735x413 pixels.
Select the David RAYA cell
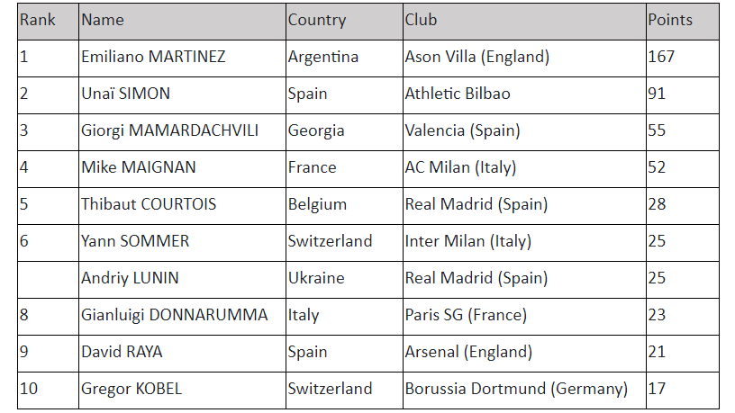pyautogui.click(x=122, y=352)
